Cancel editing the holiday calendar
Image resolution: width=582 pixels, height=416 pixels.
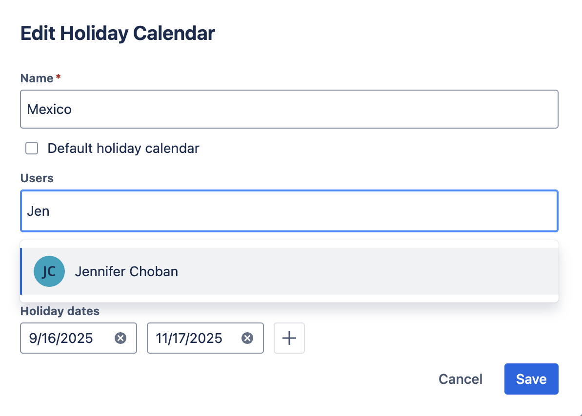pyautogui.click(x=460, y=379)
